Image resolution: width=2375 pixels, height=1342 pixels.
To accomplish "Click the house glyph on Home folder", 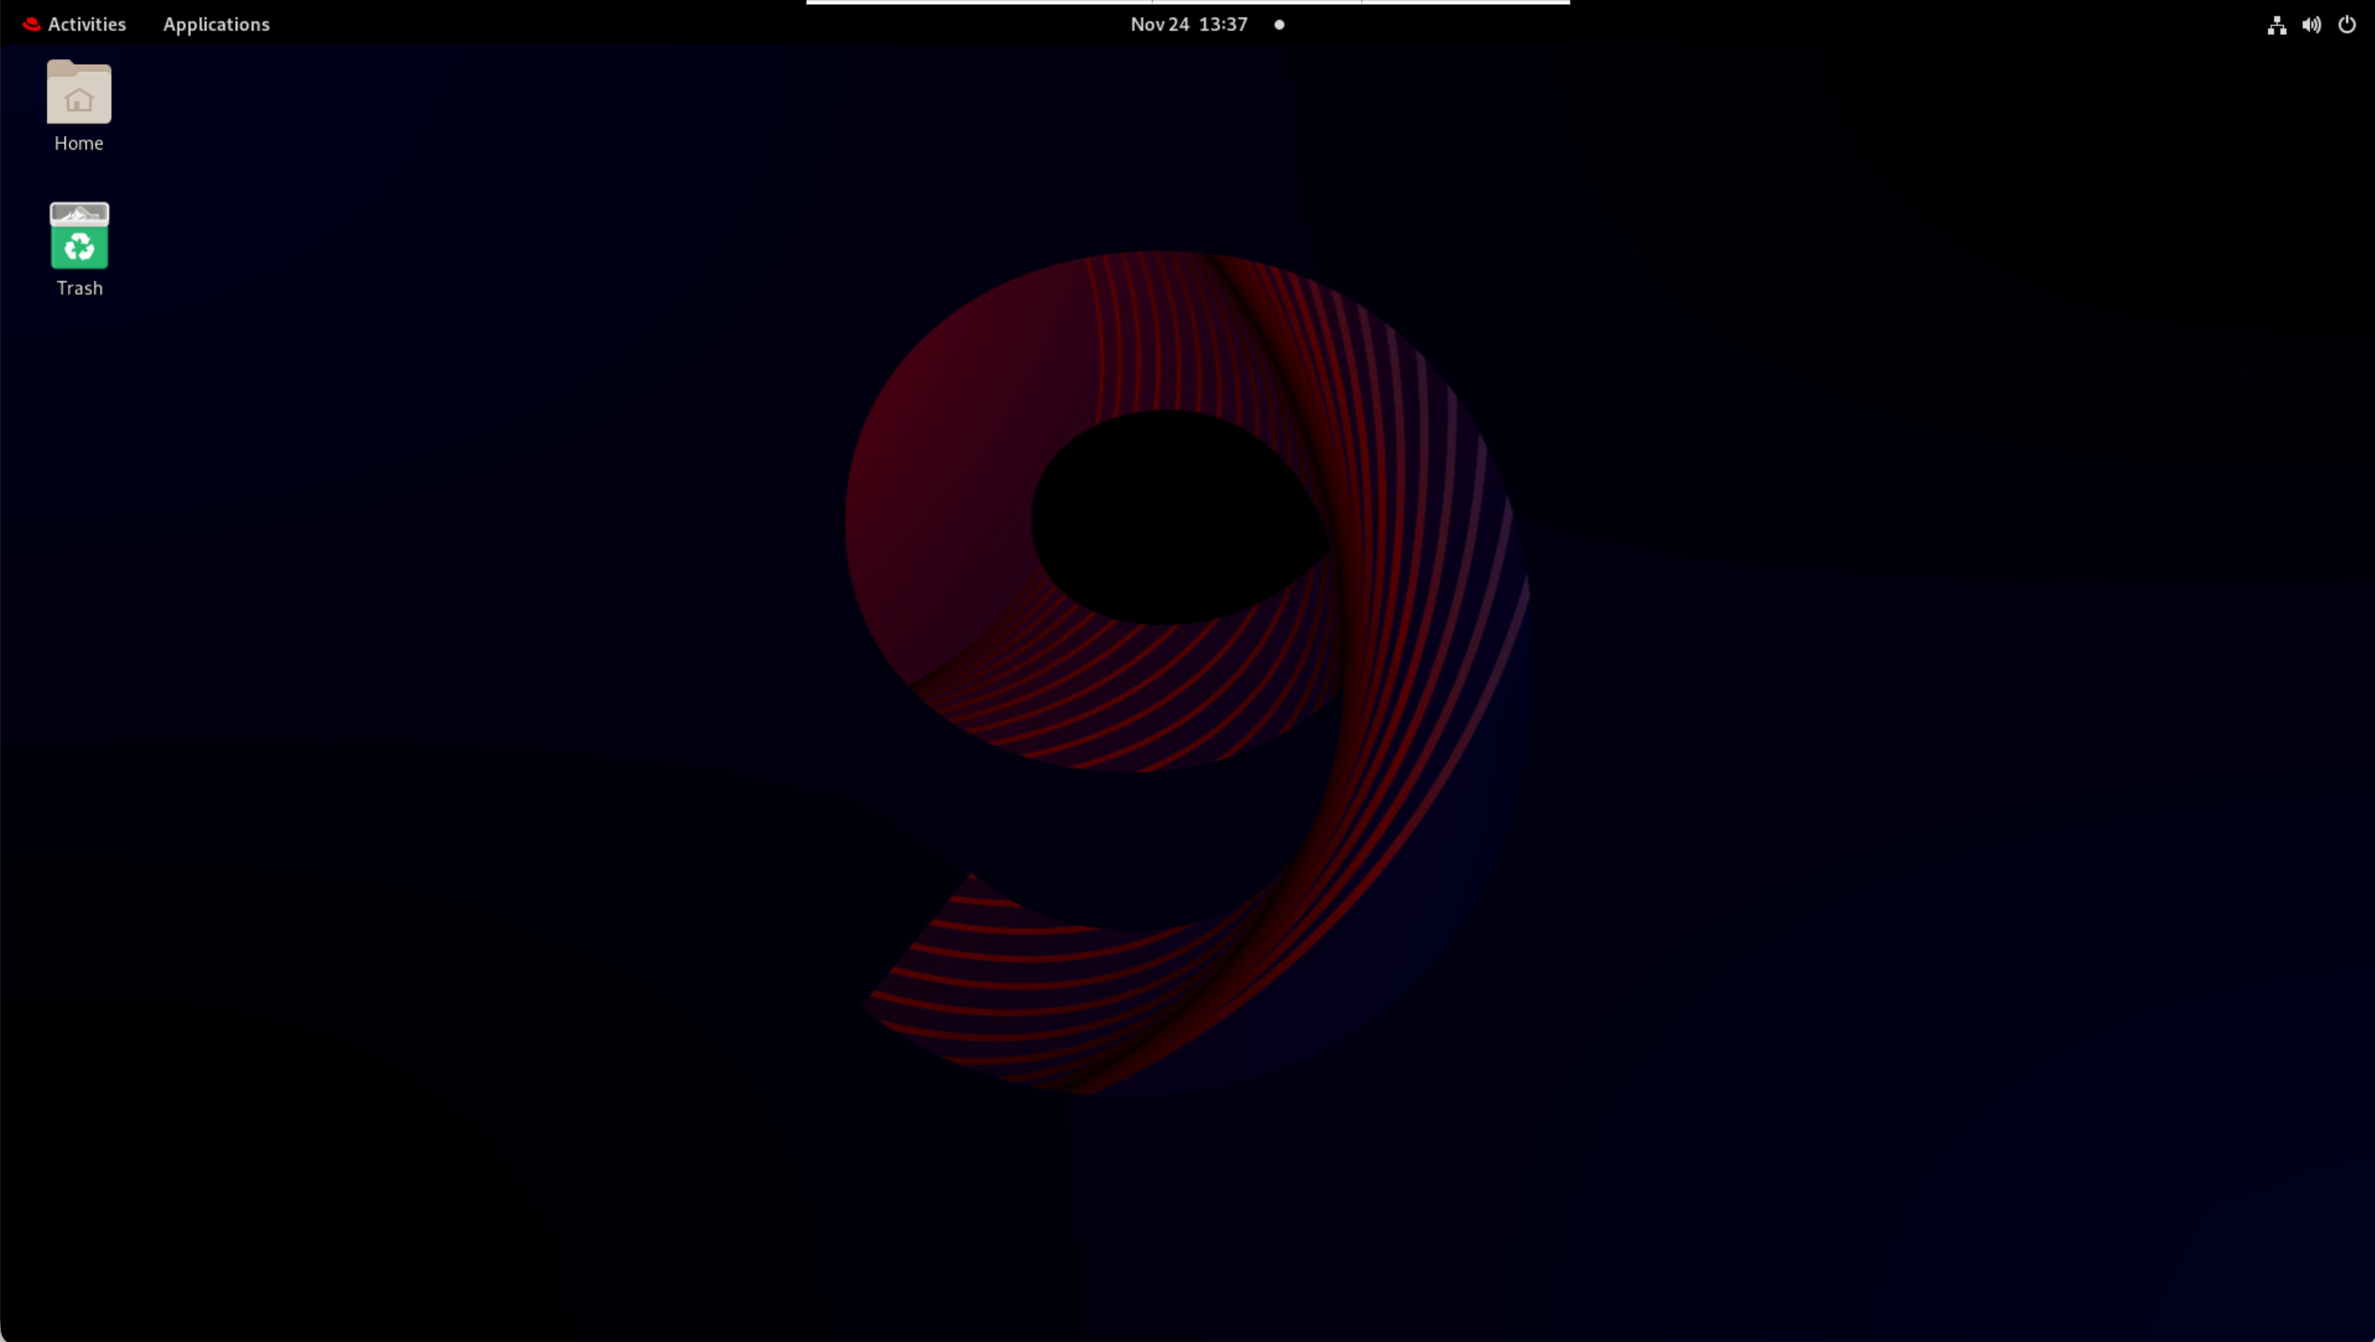I will point(79,100).
